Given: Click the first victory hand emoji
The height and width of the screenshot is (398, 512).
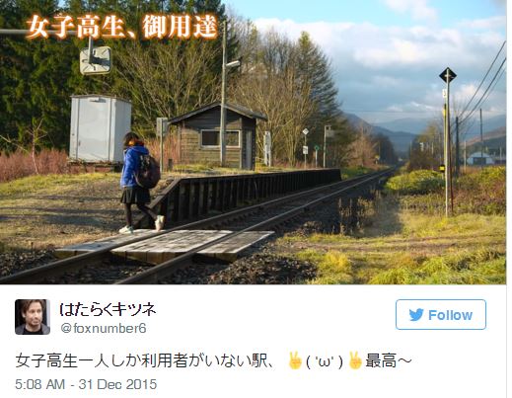Looking at the screenshot, I should (x=295, y=360).
